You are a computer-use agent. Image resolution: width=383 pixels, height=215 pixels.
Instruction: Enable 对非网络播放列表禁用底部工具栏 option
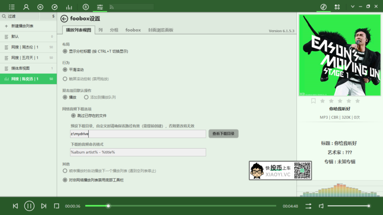[65, 180]
